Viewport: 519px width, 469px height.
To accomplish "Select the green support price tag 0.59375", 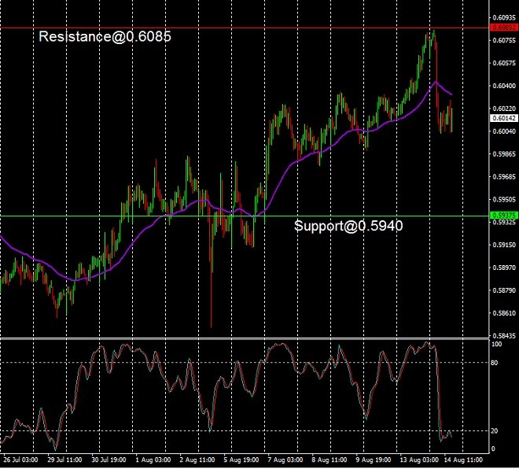I will point(504,216).
